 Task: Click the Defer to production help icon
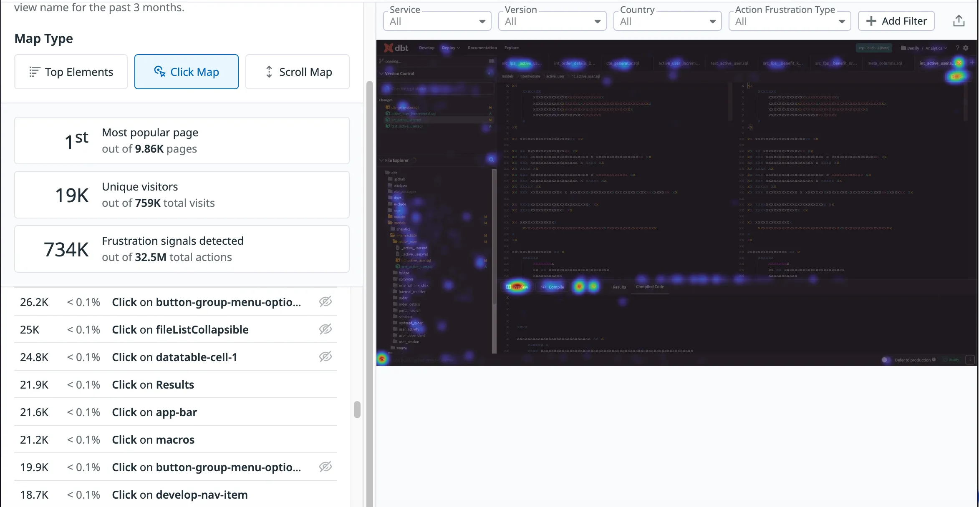pos(934,359)
